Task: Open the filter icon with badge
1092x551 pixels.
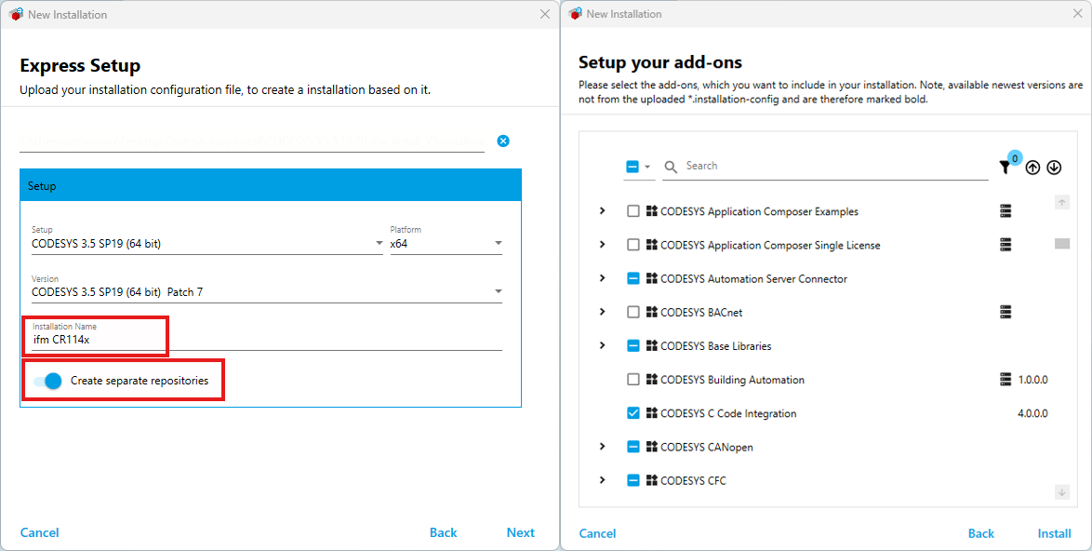Action: (1005, 168)
